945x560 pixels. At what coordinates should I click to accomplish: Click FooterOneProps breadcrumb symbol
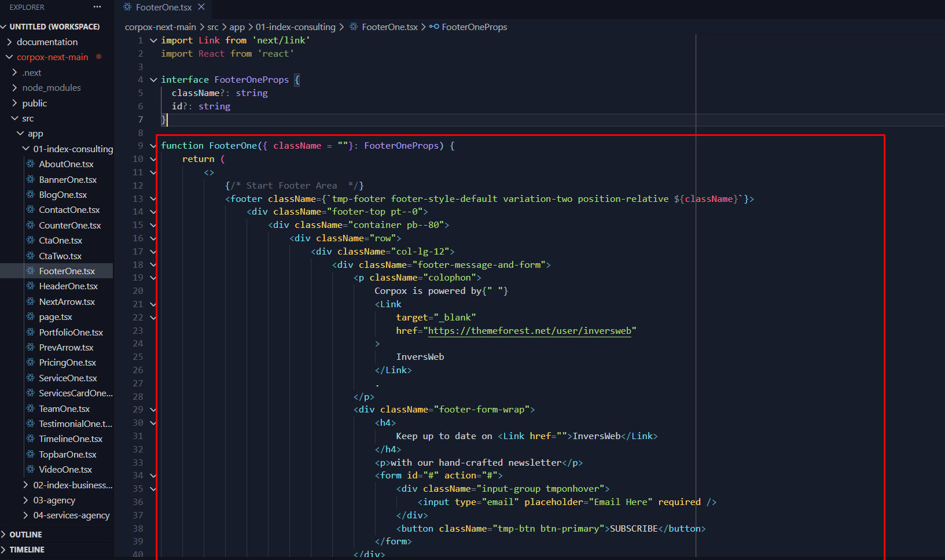tap(475, 27)
